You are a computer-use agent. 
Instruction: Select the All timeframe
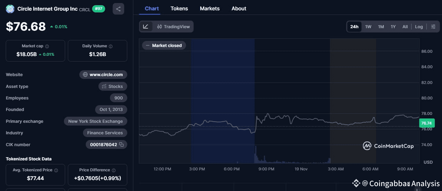[405, 27]
